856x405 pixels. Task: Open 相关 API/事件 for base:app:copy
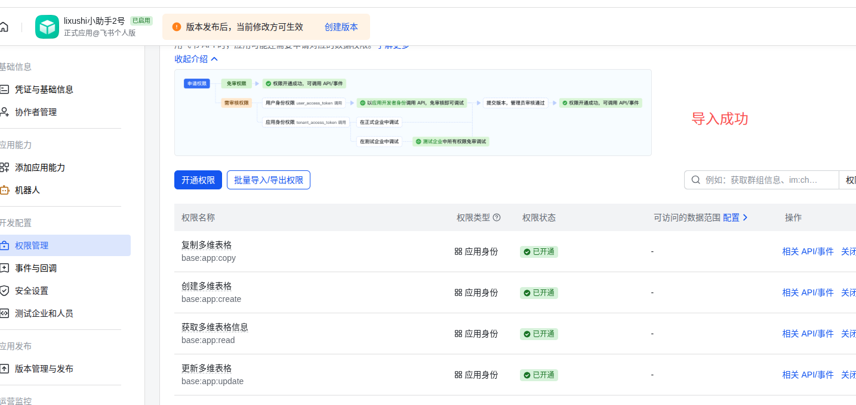point(808,251)
